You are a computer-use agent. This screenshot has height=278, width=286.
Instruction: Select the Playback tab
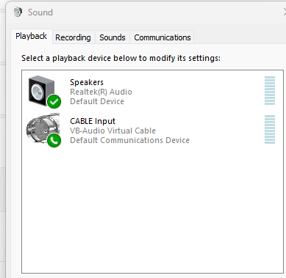pyautogui.click(x=32, y=37)
